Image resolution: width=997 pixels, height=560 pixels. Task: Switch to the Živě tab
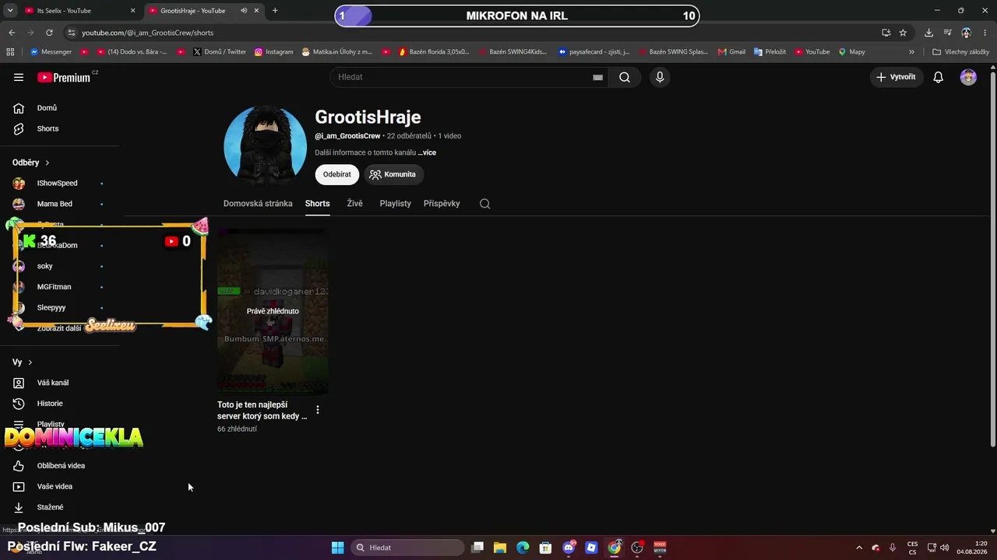354,204
